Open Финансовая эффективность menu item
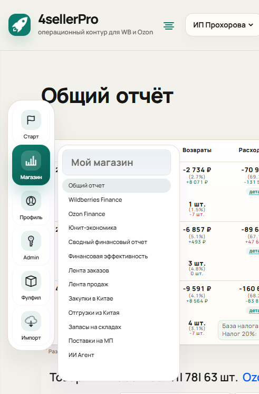This screenshot has height=394, width=259. pos(117,256)
